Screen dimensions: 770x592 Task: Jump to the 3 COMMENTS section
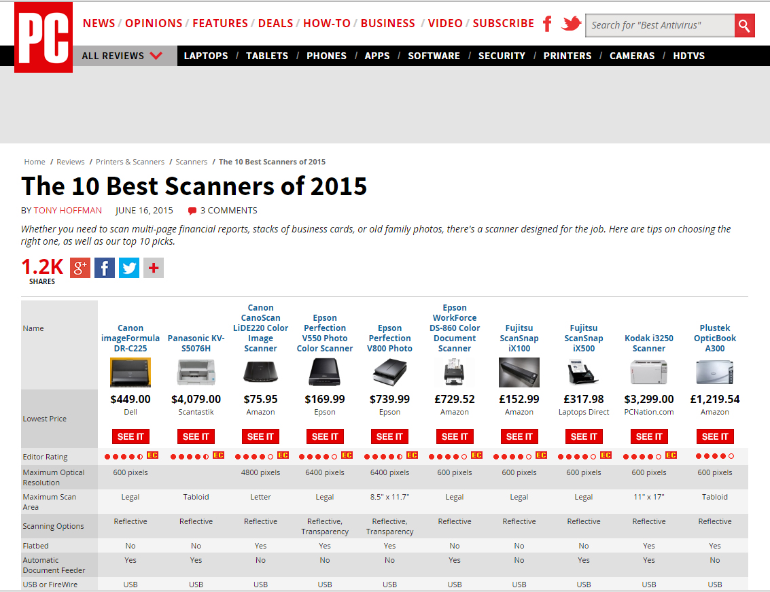point(228,210)
